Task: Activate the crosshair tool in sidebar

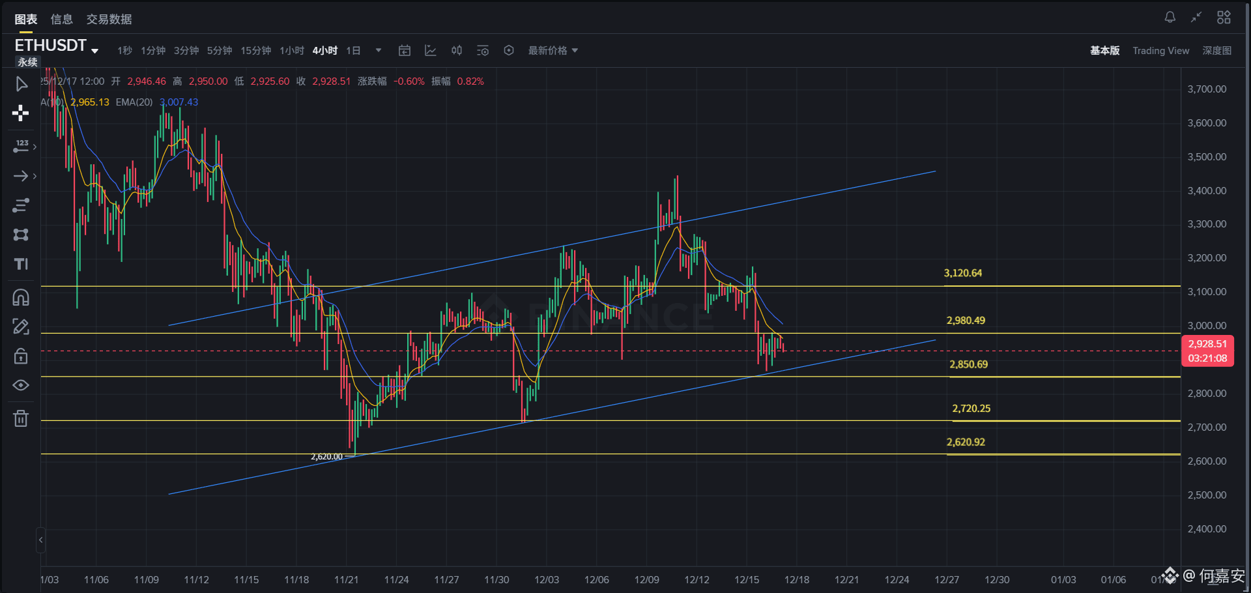Action: coord(21,113)
